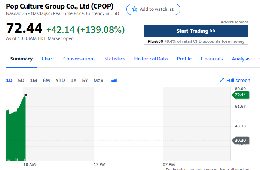The width and height of the screenshot is (260, 170).
Task: Choose the 6M chart range
Action: point(46,81)
